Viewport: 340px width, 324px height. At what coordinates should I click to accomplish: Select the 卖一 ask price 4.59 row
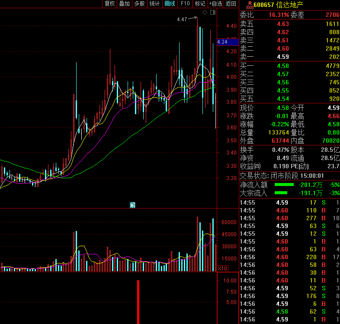pos(289,57)
